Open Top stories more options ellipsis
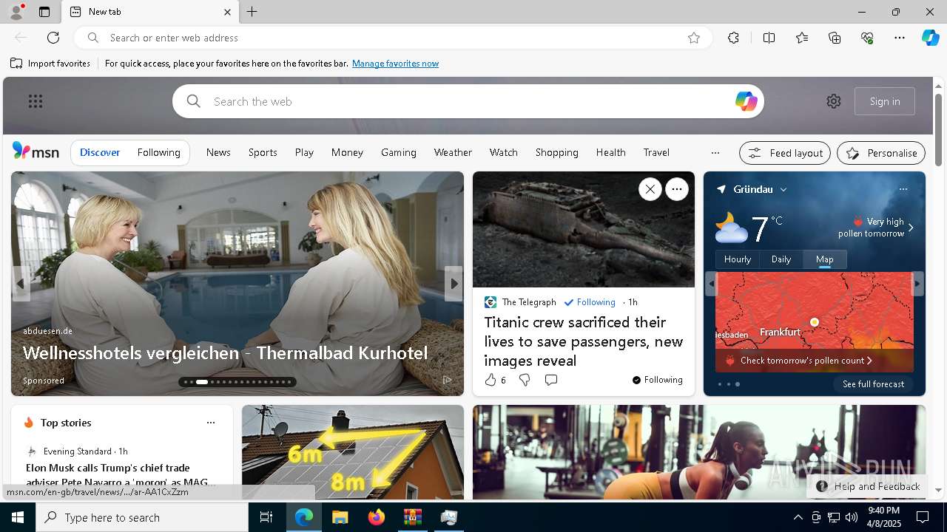Screen dimensions: 947x532 tap(211, 423)
